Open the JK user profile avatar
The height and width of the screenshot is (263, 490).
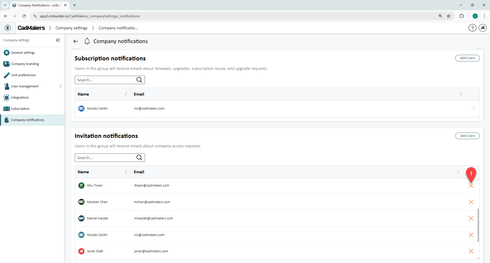pos(483,28)
